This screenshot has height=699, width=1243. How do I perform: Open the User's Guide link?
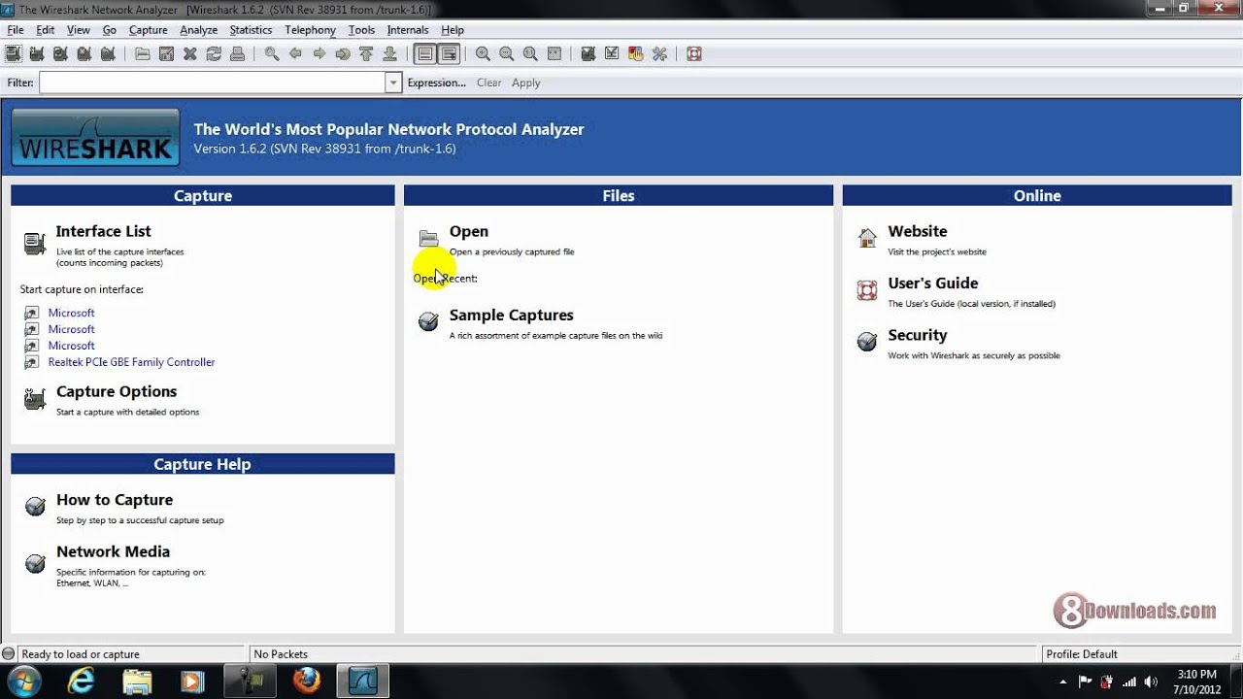(933, 283)
